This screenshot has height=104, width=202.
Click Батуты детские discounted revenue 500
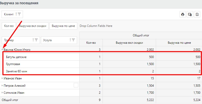151,57
